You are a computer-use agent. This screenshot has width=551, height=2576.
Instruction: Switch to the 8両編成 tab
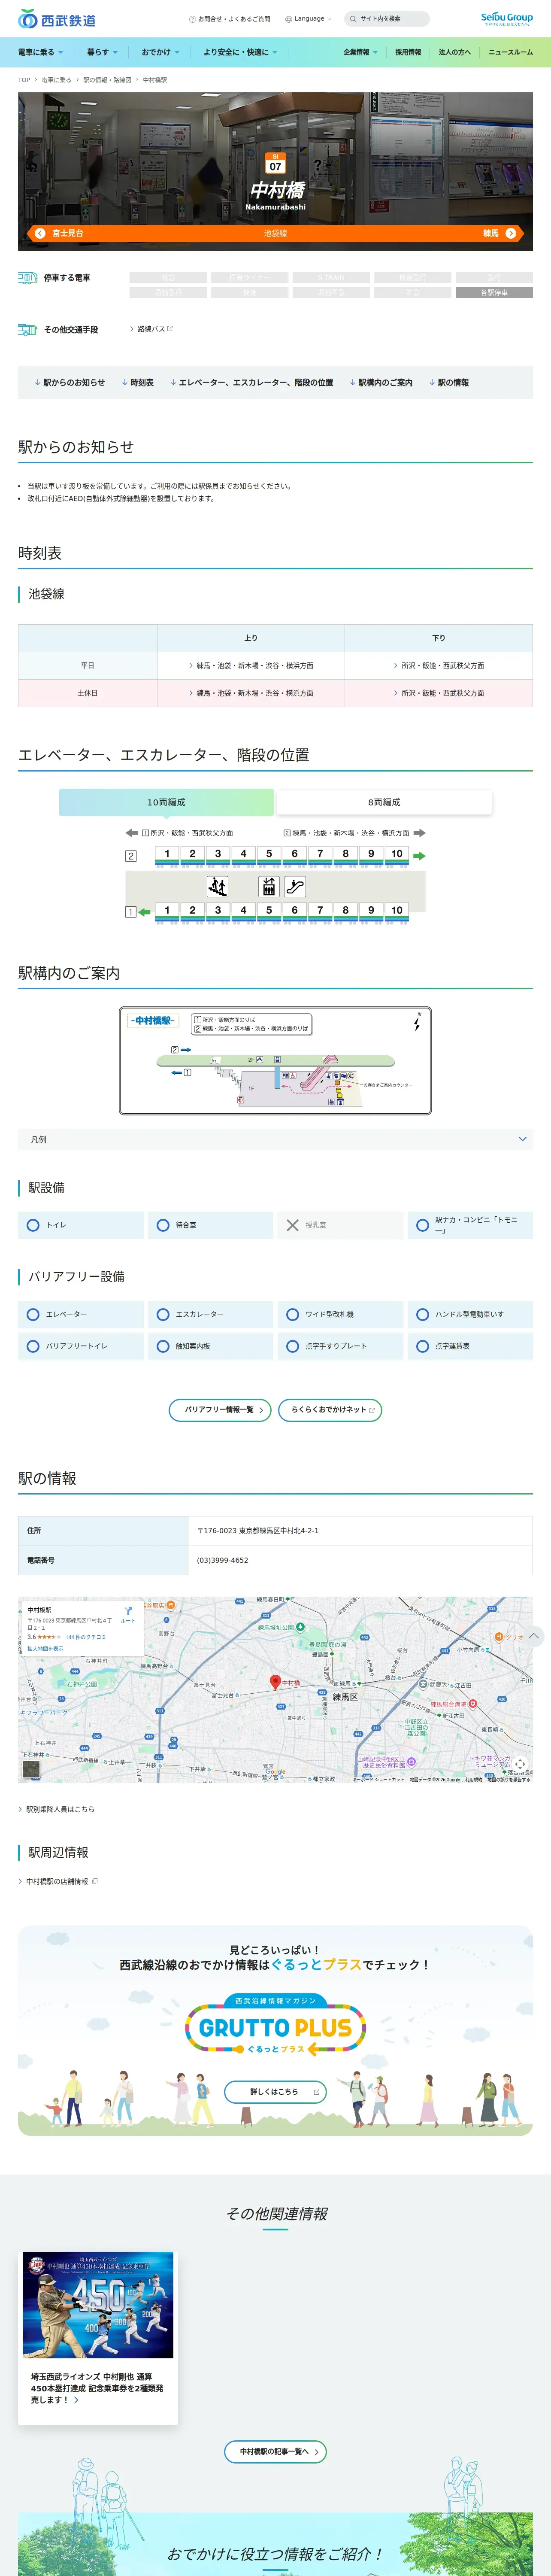pyautogui.click(x=384, y=802)
